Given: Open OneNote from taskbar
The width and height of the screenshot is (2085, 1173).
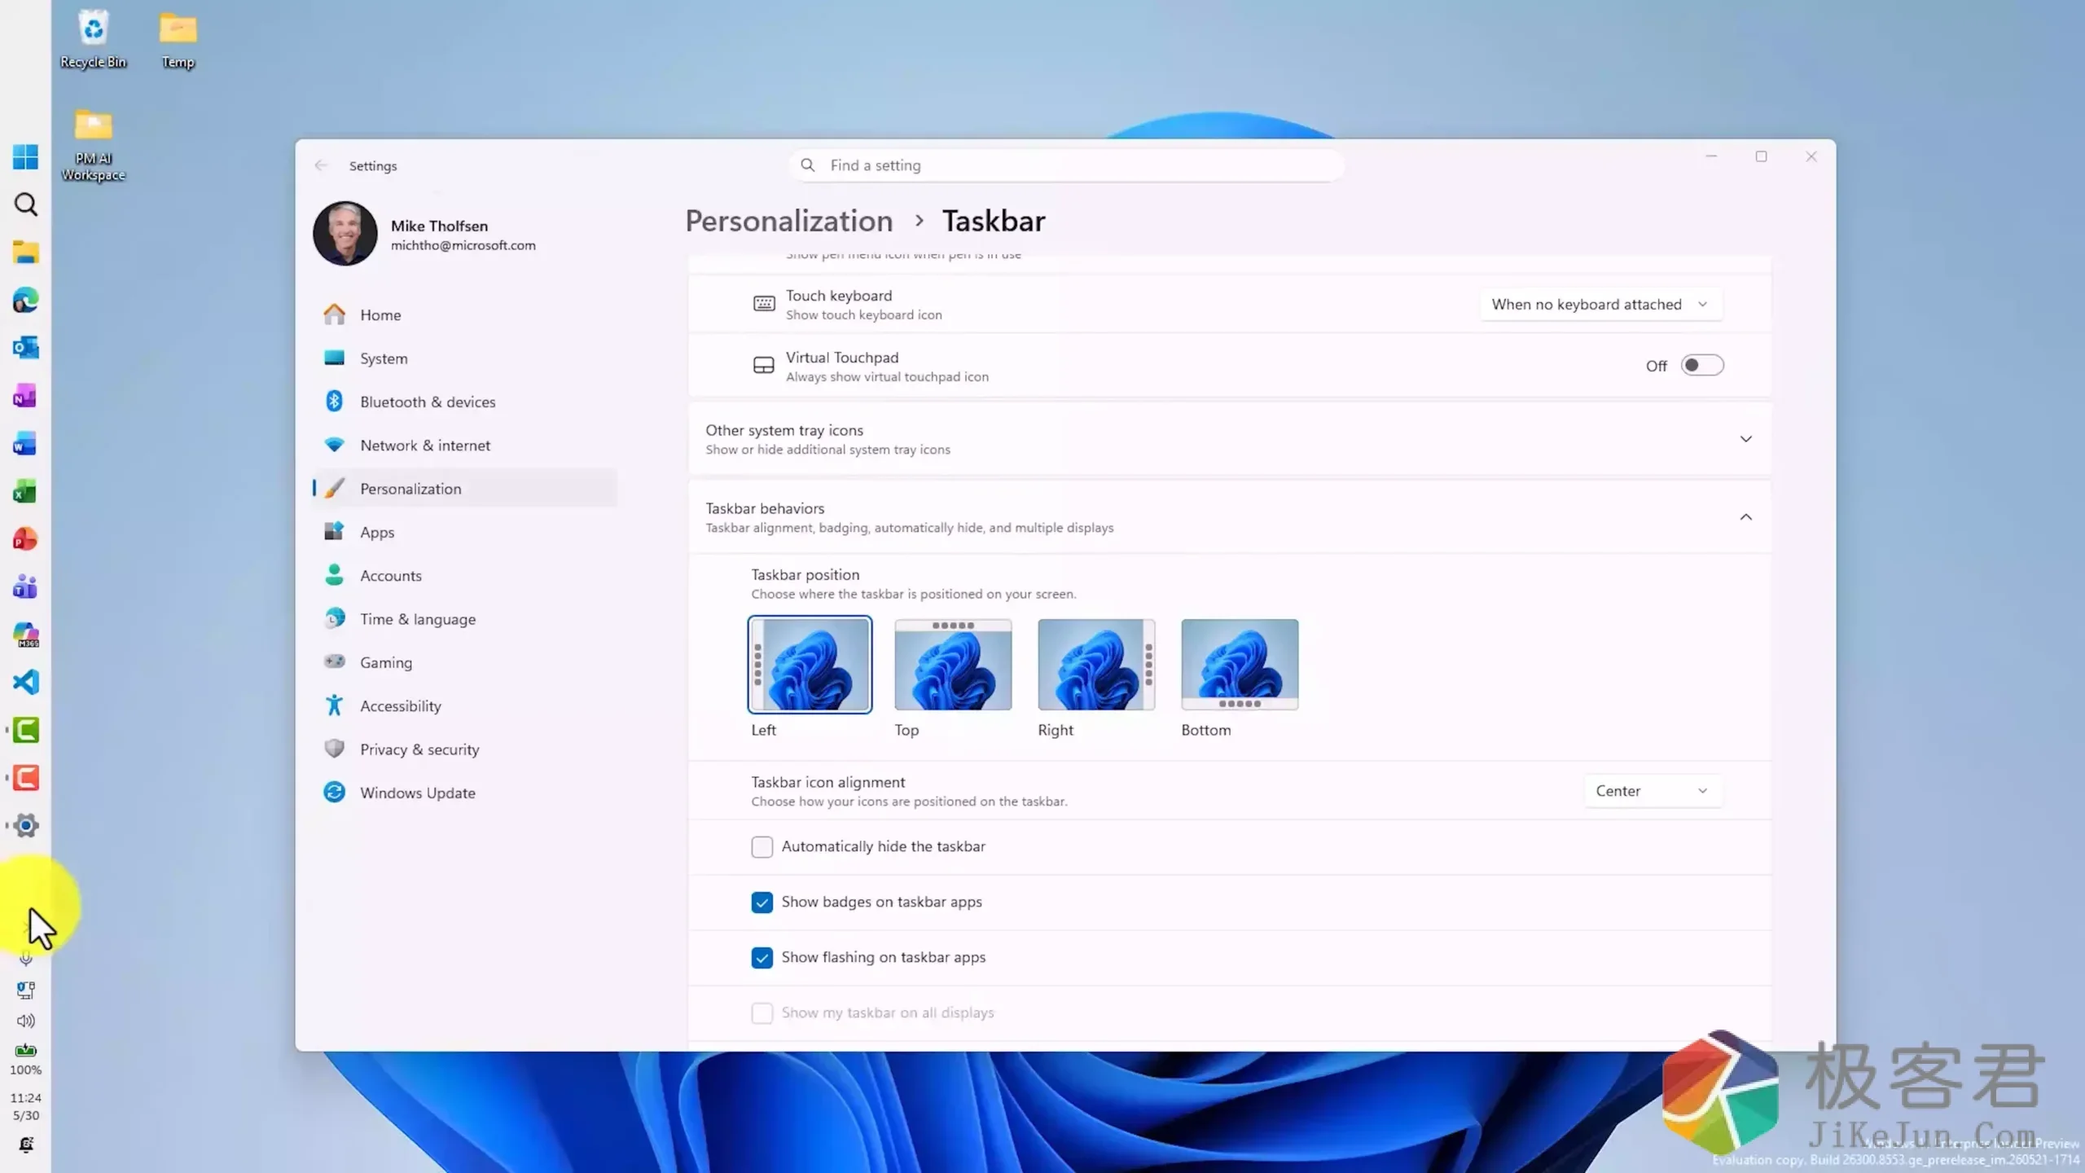Looking at the screenshot, I should point(25,396).
